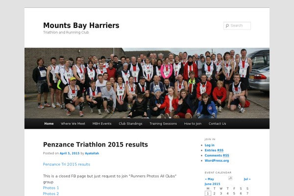The width and height of the screenshot is (294, 196).
Task: Open the Home menu item
Action: [49, 123]
